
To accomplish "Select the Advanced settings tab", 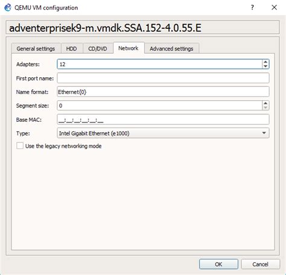I will [x=171, y=49].
